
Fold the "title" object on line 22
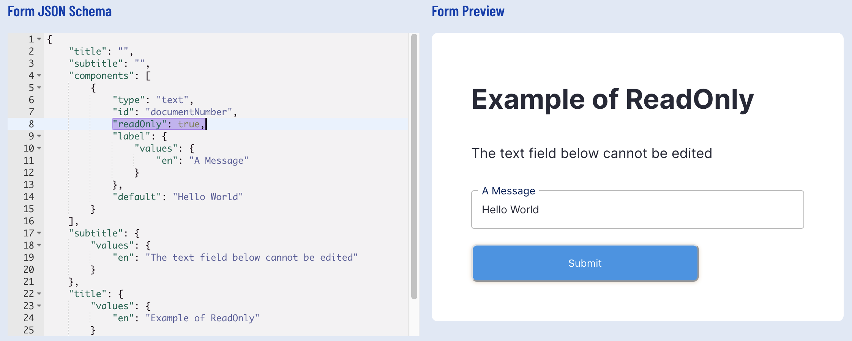(x=39, y=294)
